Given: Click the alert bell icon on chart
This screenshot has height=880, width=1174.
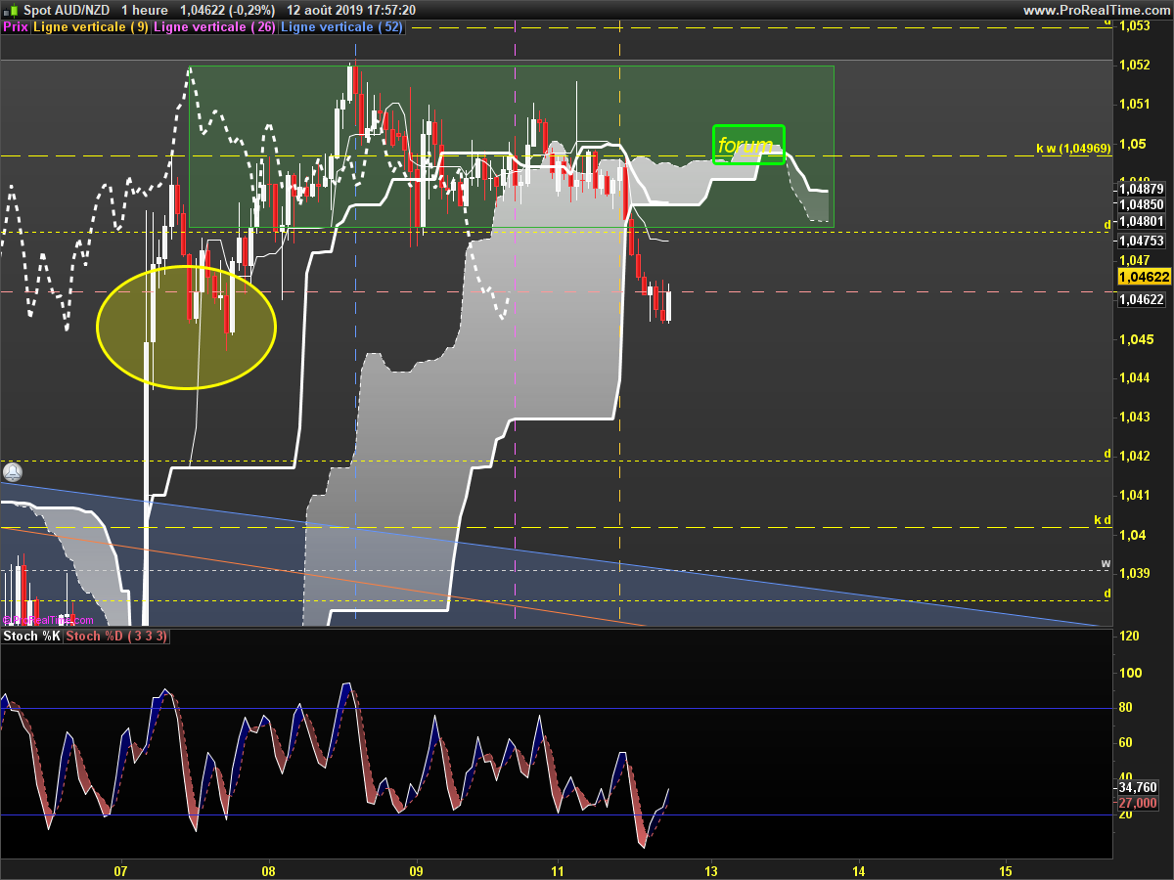Looking at the screenshot, I should [12, 471].
